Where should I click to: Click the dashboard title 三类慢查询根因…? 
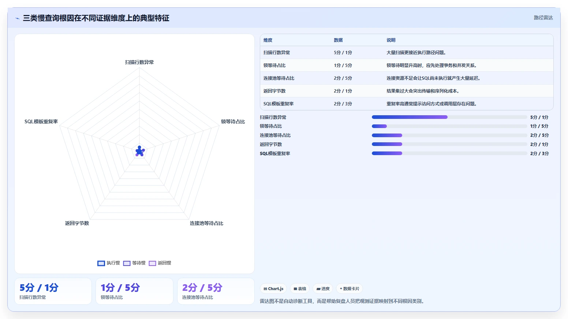pyautogui.click(x=96, y=18)
